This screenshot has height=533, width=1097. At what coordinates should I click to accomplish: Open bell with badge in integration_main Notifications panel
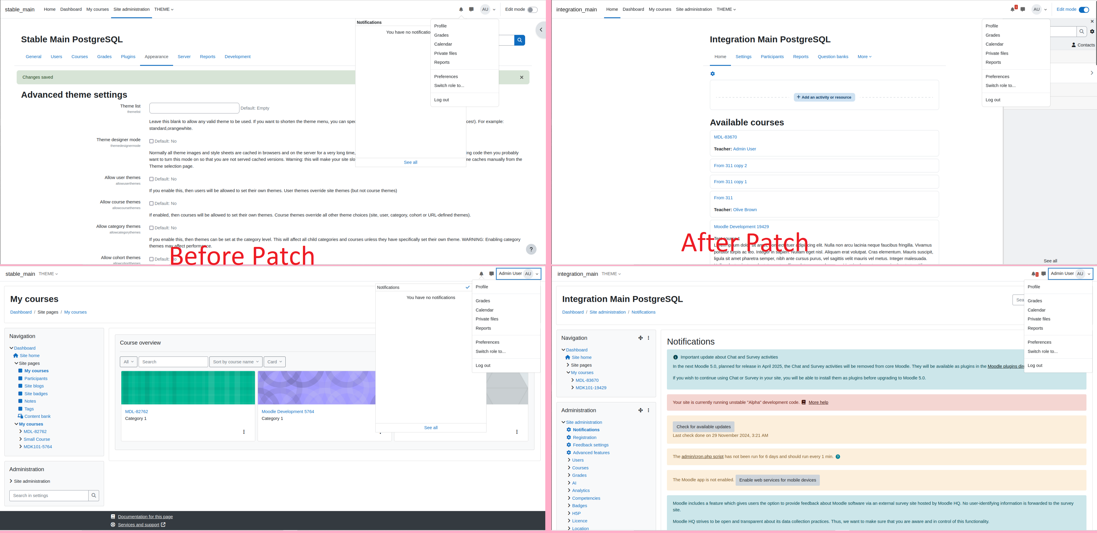click(1034, 274)
